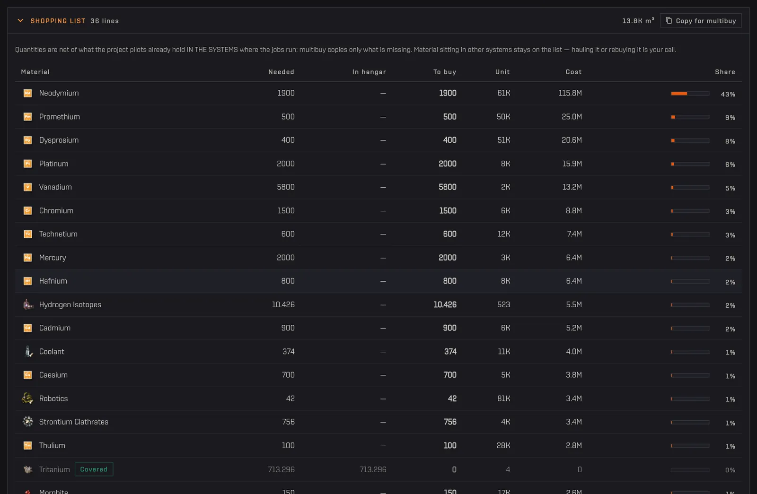Click the Platinum material icon
Viewport: 757px width, 494px height.
point(28,164)
